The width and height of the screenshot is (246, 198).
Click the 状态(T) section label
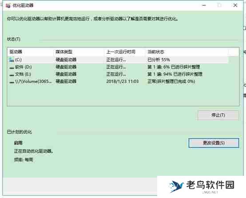(14, 39)
